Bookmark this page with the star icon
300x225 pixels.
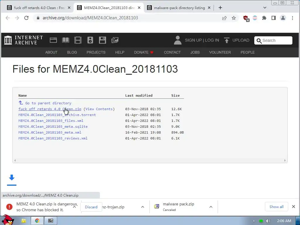pos(234,18)
